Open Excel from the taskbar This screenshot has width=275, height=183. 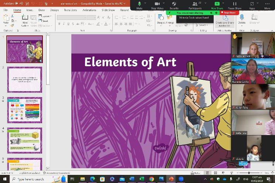142,179
